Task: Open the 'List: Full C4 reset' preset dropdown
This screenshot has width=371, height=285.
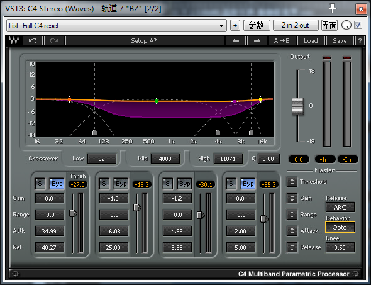Action: pyautogui.click(x=117, y=26)
